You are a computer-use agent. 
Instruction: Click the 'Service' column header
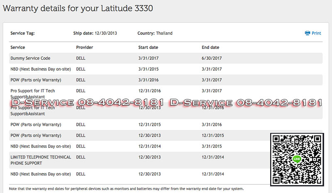[x=17, y=47]
